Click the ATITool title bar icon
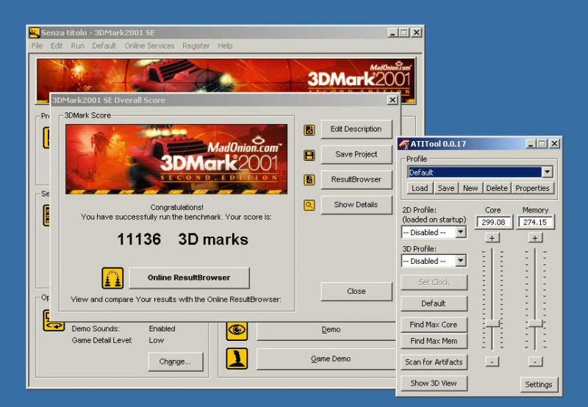This screenshot has width=588, height=407. point(405,144)
